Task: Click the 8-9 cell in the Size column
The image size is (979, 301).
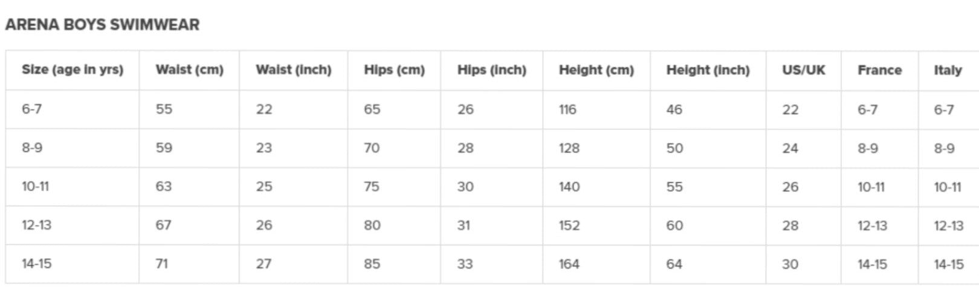Action: [x=32, y=148]
